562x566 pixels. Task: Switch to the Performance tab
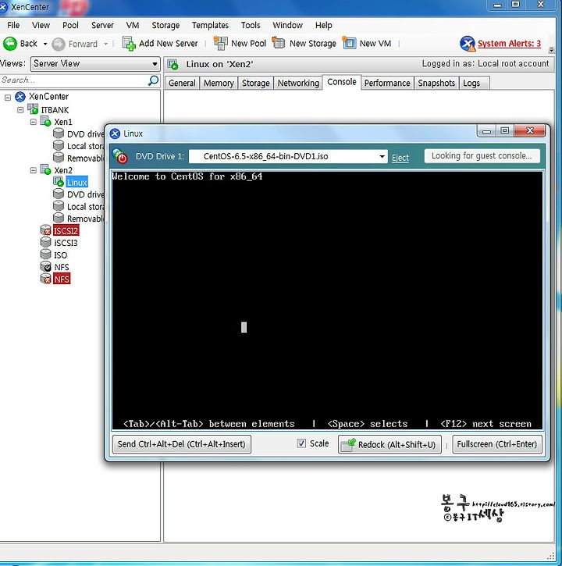click(387, 83)
